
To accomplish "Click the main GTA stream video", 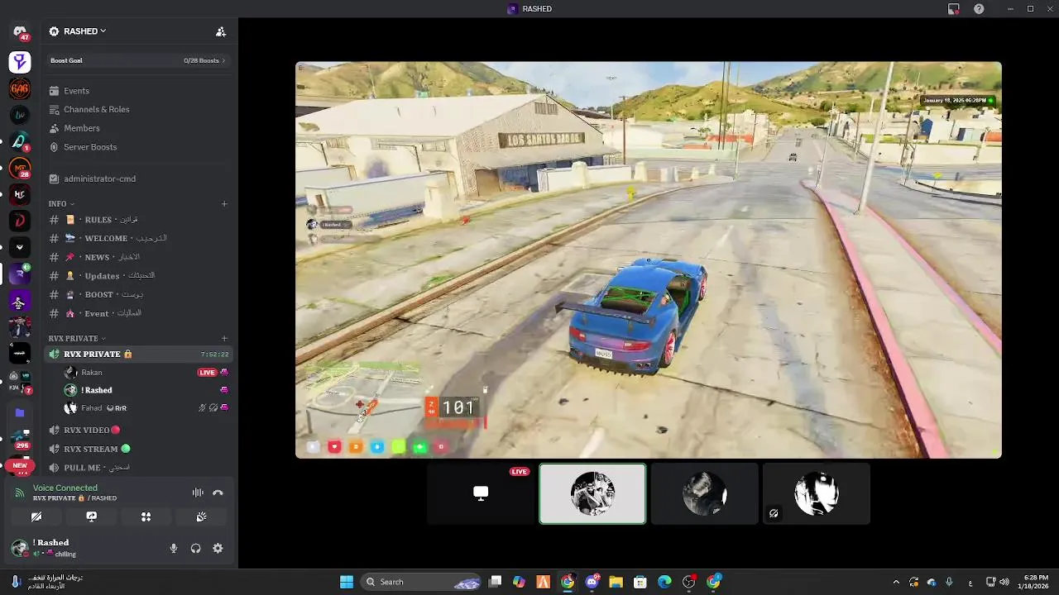I will point(649,259).
